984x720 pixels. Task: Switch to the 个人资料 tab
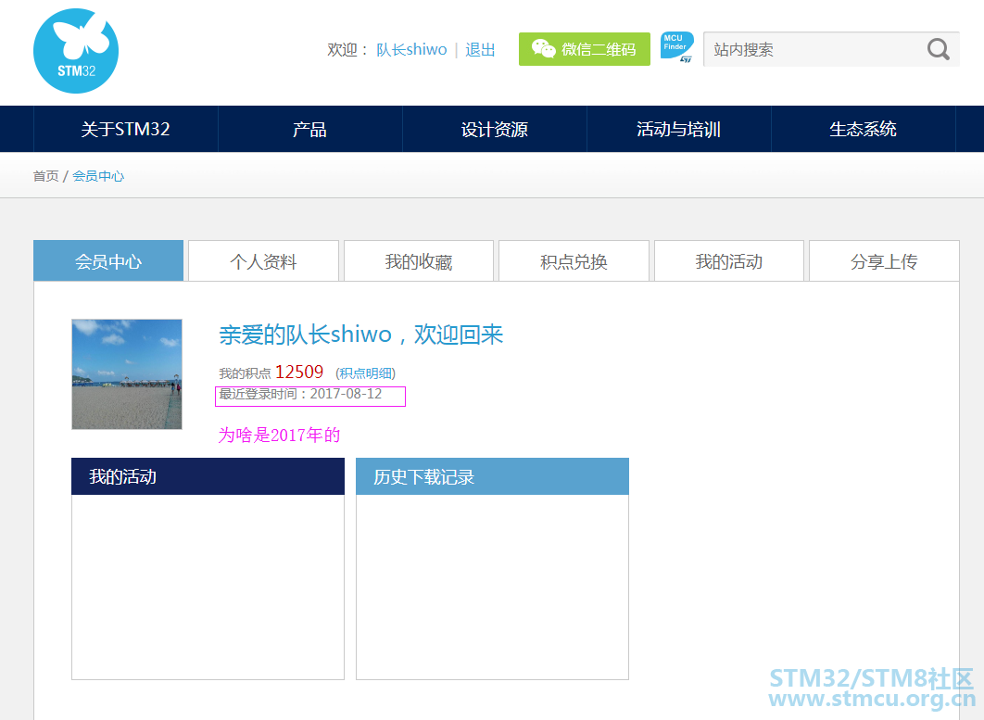pyautogui.click(x=263, y=261)
